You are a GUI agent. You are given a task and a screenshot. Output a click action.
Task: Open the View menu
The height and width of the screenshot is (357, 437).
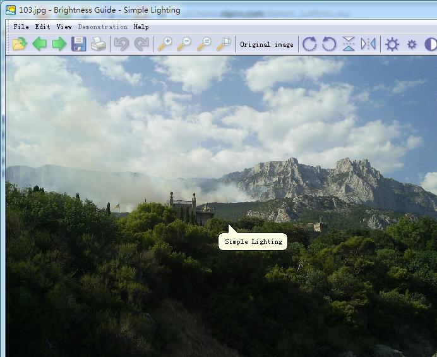(x=64, y=27)
